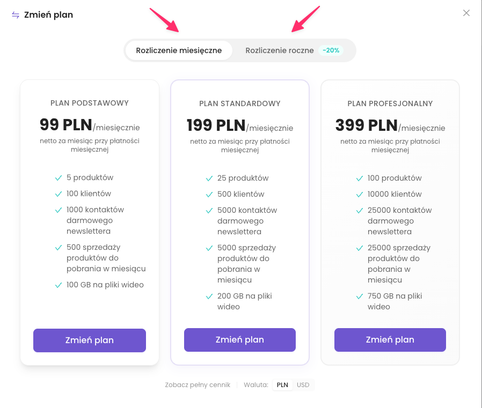482x408 pixels.
Task: Click checkmark next to 25 produktów
Action: pyautogui.click(x=209, y=179)
